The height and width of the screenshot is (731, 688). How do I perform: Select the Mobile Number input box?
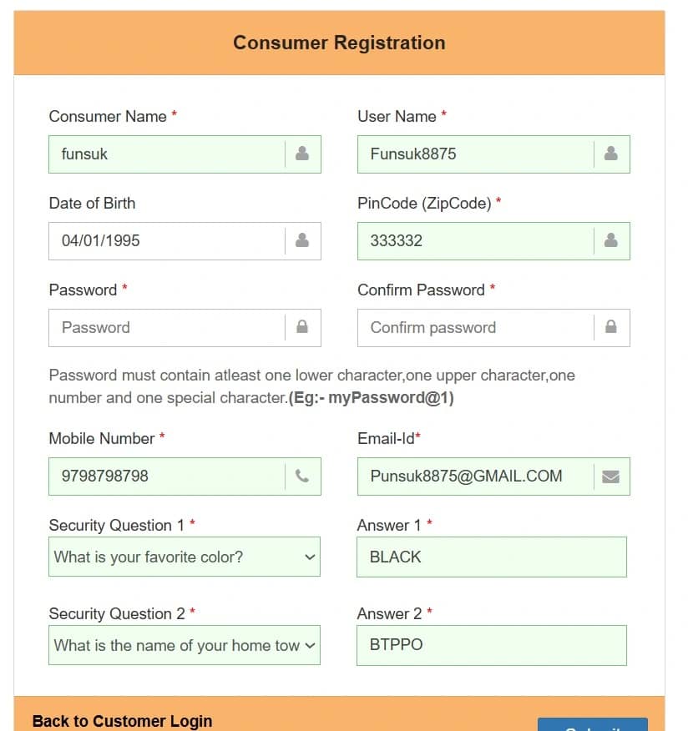167,476
